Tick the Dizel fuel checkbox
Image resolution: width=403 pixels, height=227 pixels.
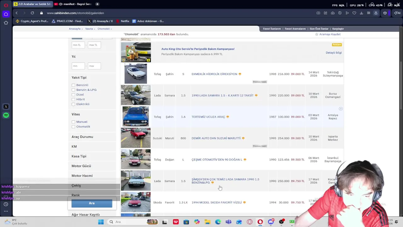(x=73, y=95)
